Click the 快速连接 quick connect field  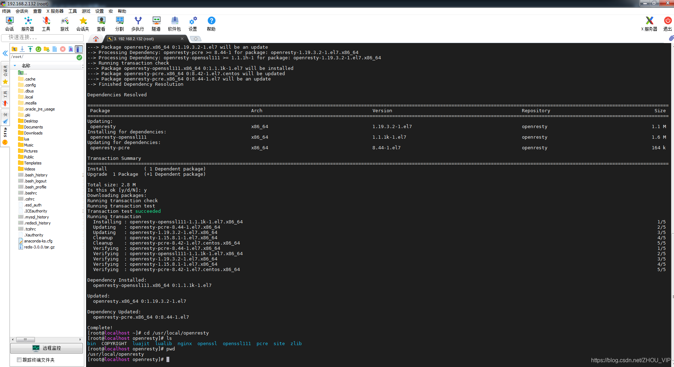(x=42, y=37)
